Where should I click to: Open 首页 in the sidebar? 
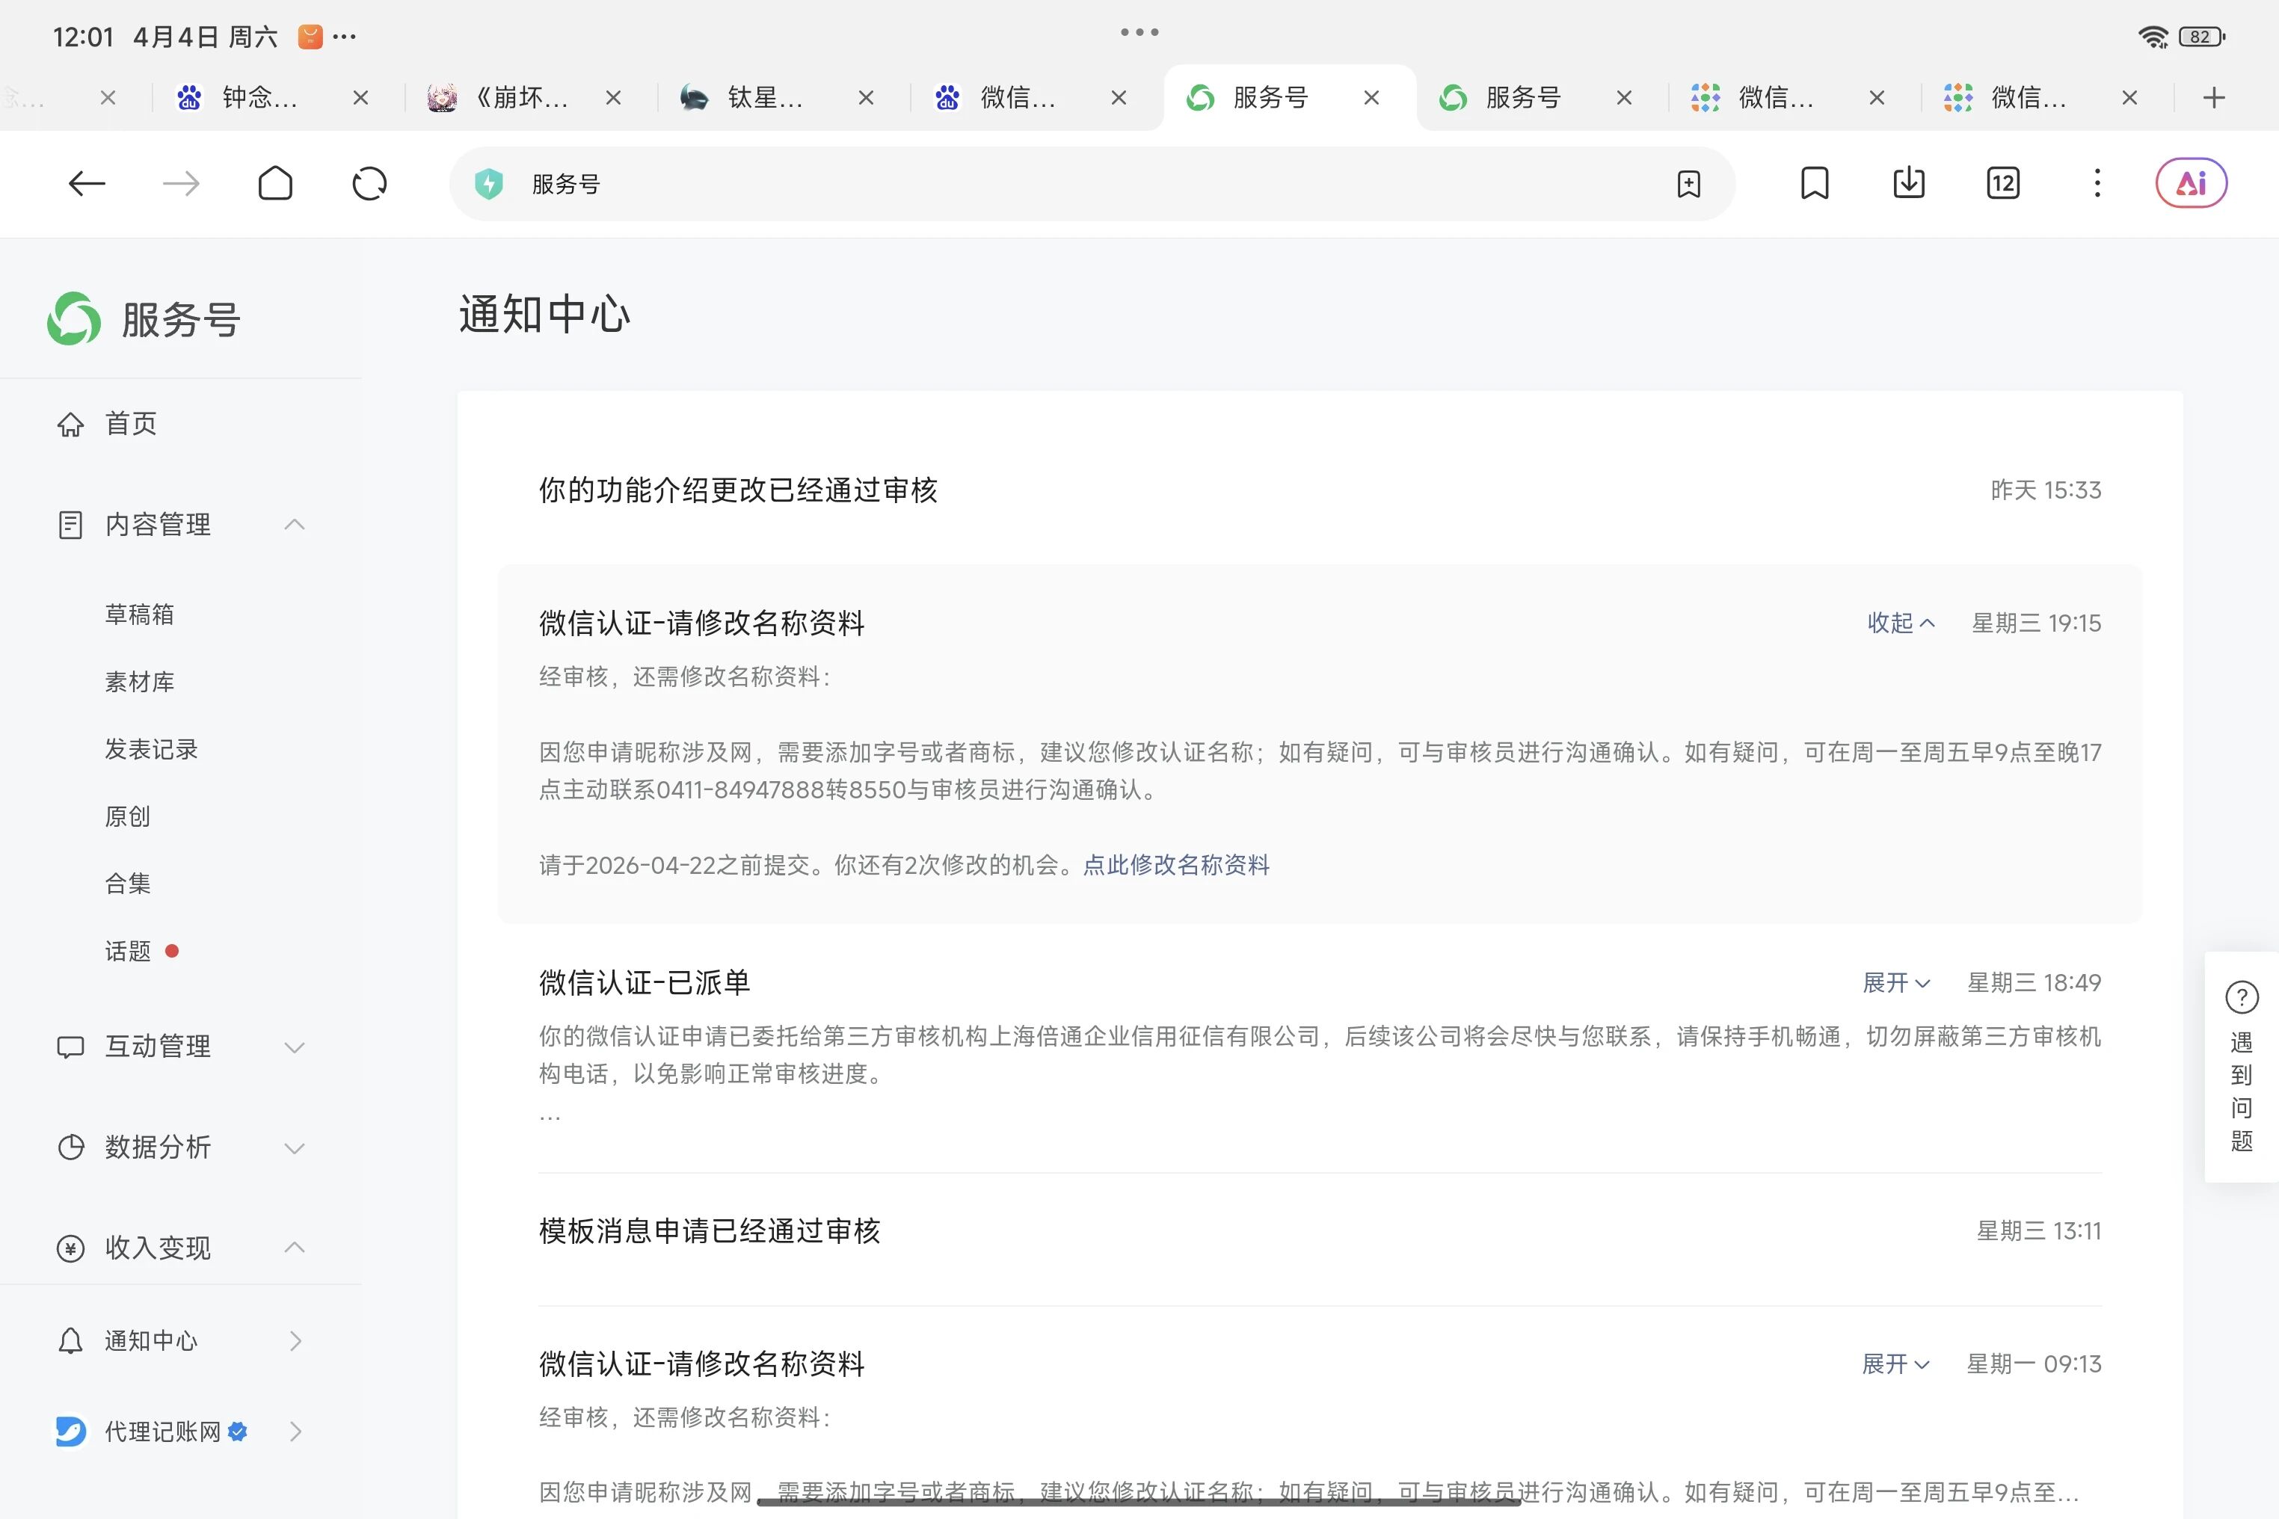(x=130, y=423)
